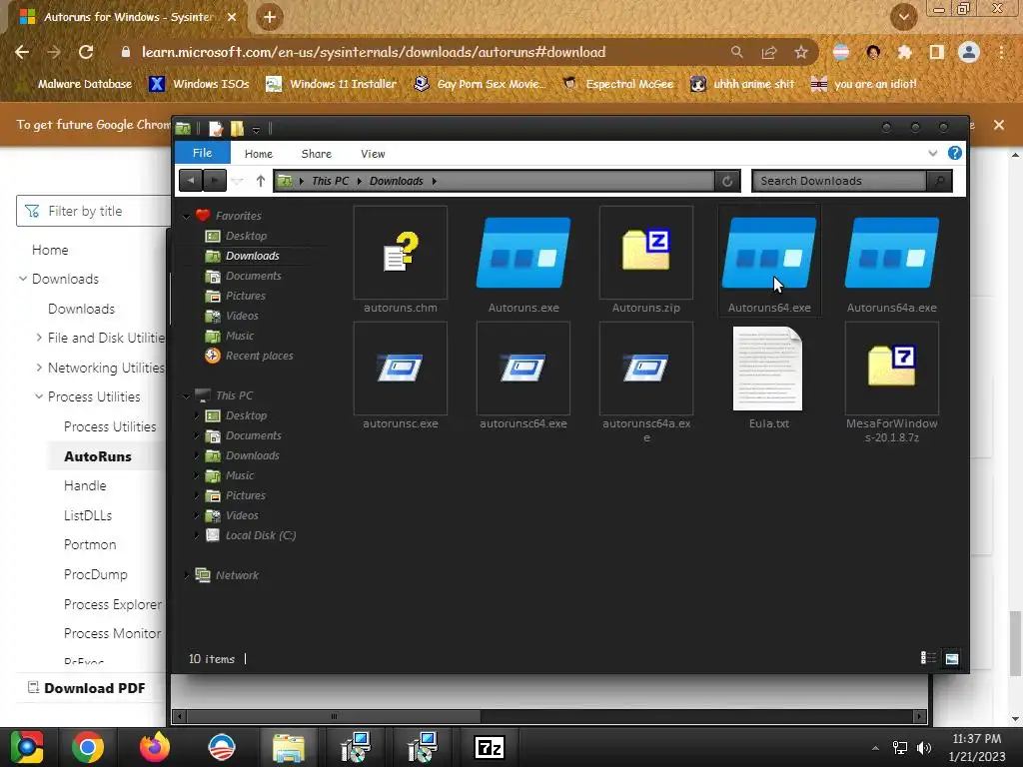The height and width of the screenshot is (767, 1023).
Task: Expand File and Disk Utilities section
Action: [x=39, y=338]
